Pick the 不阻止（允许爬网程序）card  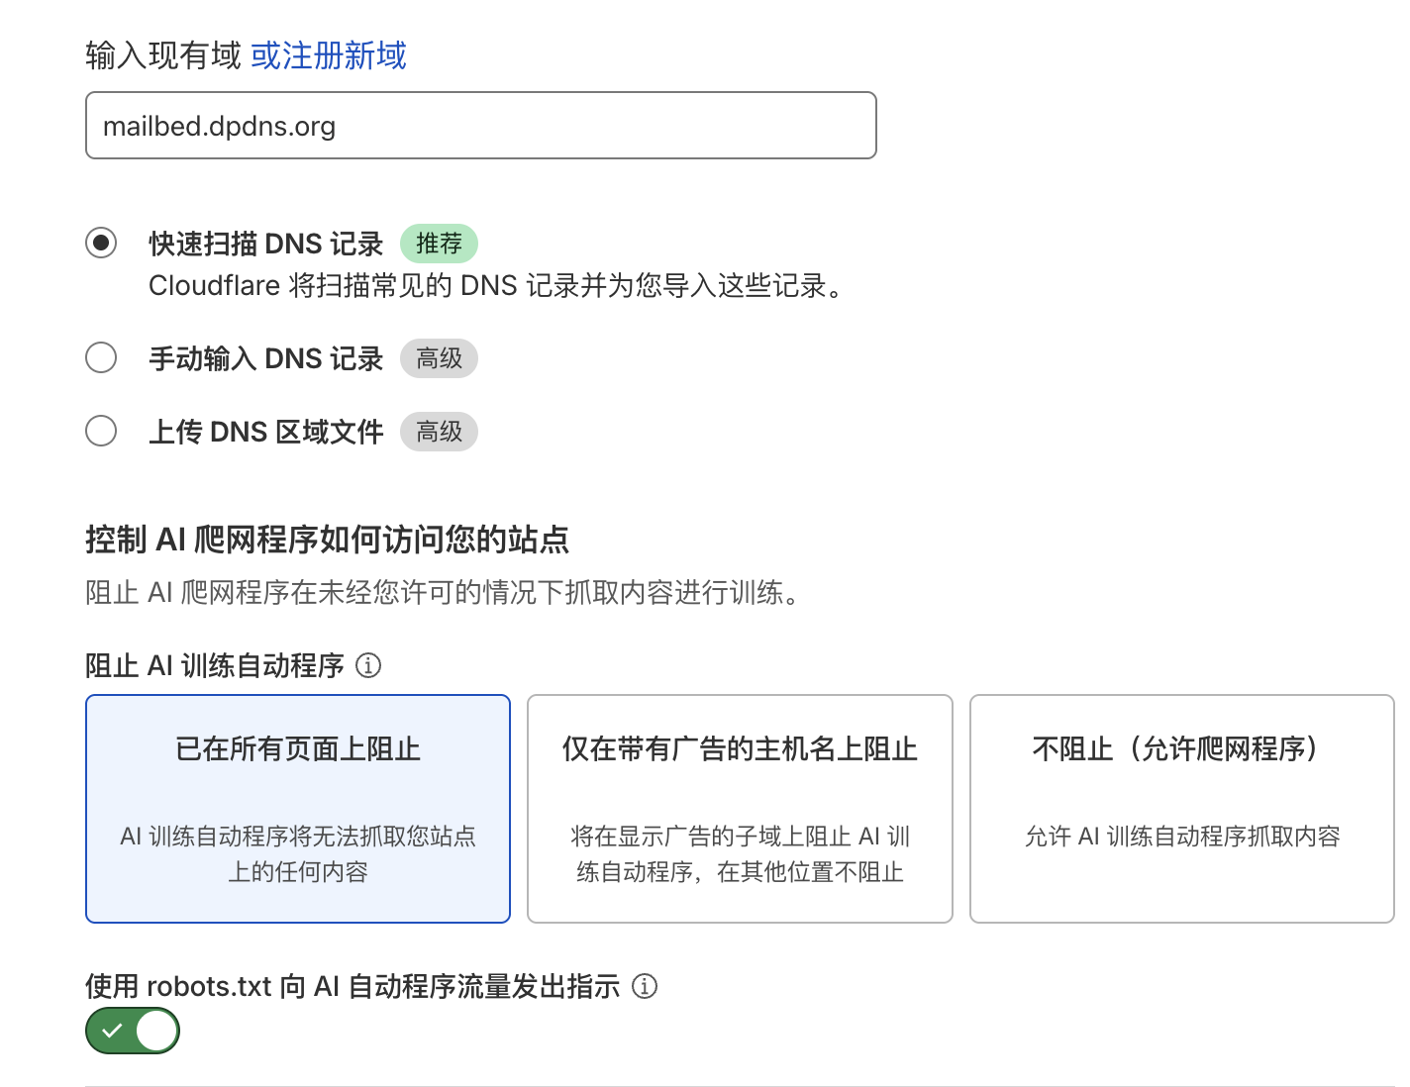(1181, 809)
